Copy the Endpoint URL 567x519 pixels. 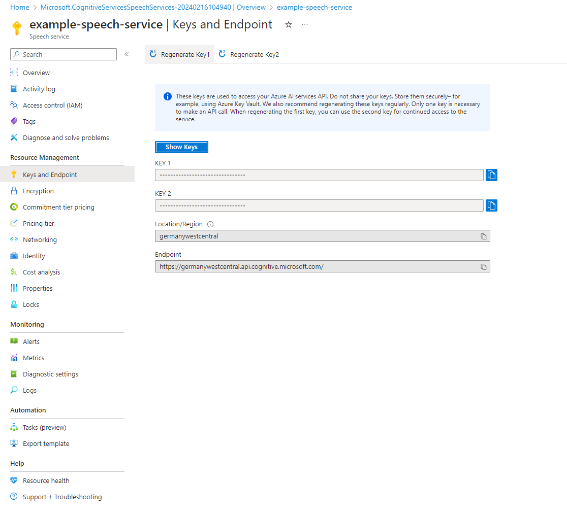click(x=483, y=266)
